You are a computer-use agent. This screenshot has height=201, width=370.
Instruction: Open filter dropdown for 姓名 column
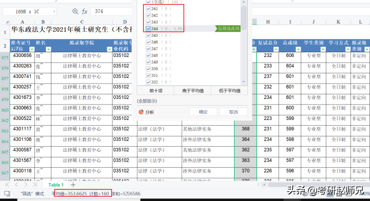coord(48,49)
